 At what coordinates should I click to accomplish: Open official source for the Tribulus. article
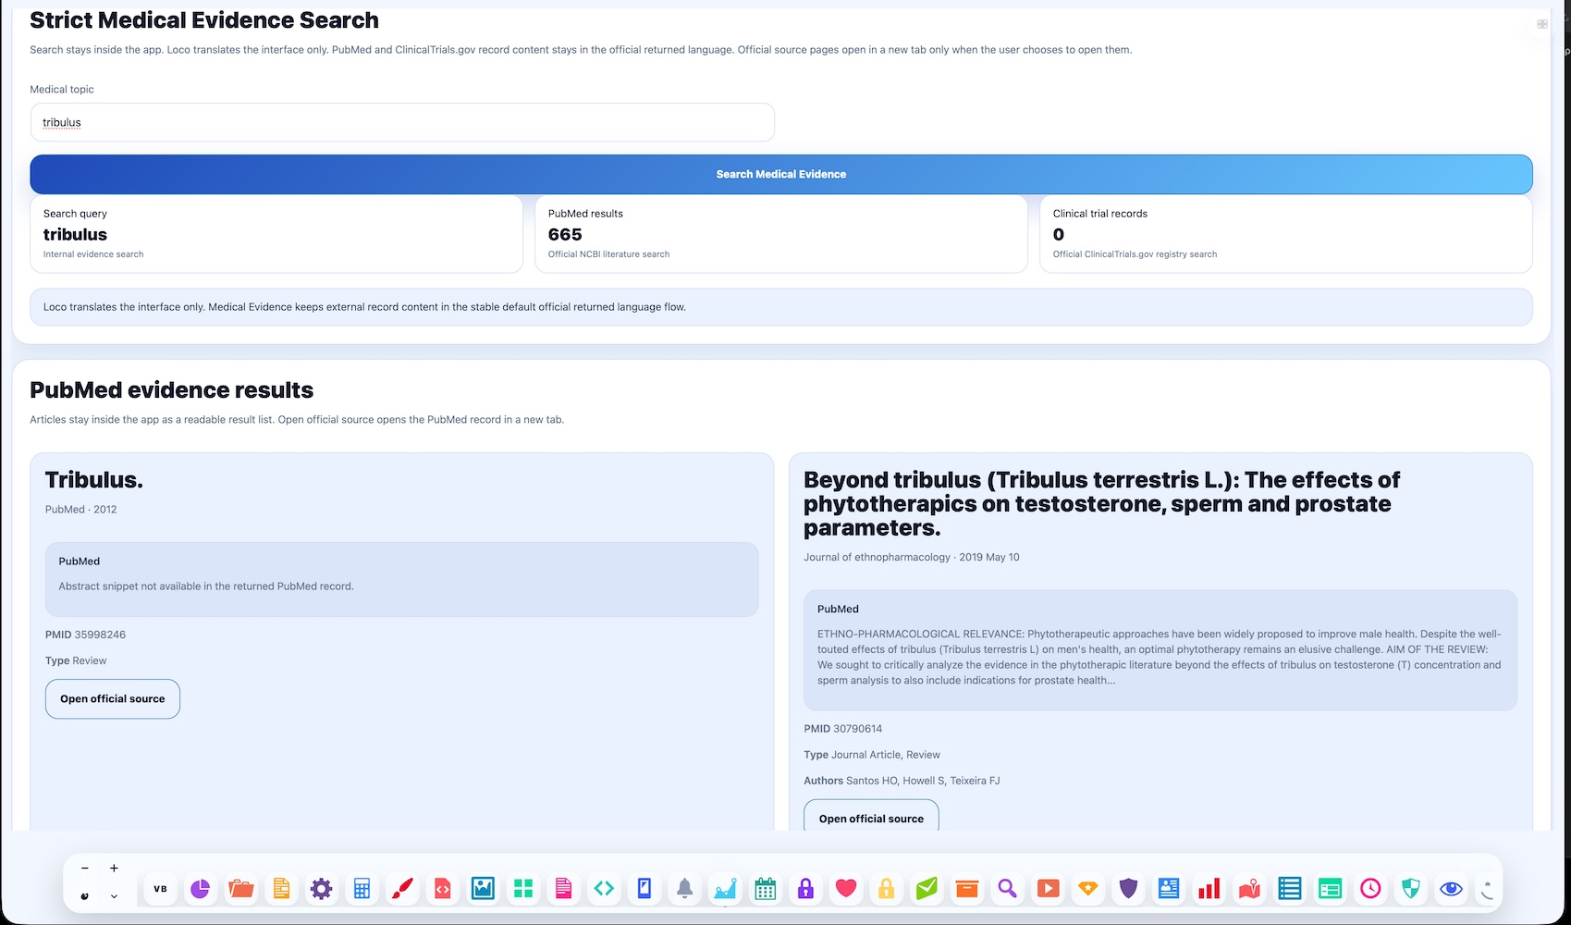[113, 699]
